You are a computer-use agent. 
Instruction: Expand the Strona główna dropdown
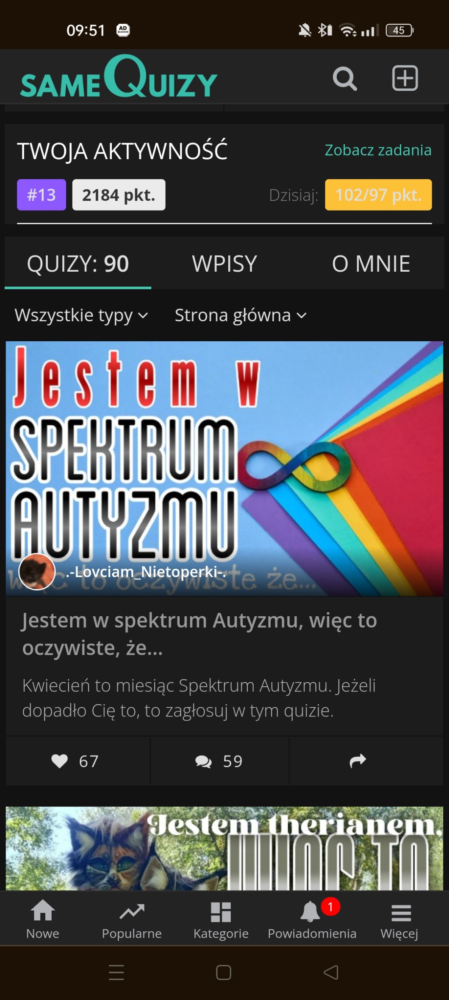tap(241, 315)
